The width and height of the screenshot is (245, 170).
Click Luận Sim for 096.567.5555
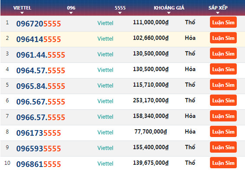pos(223,100)
